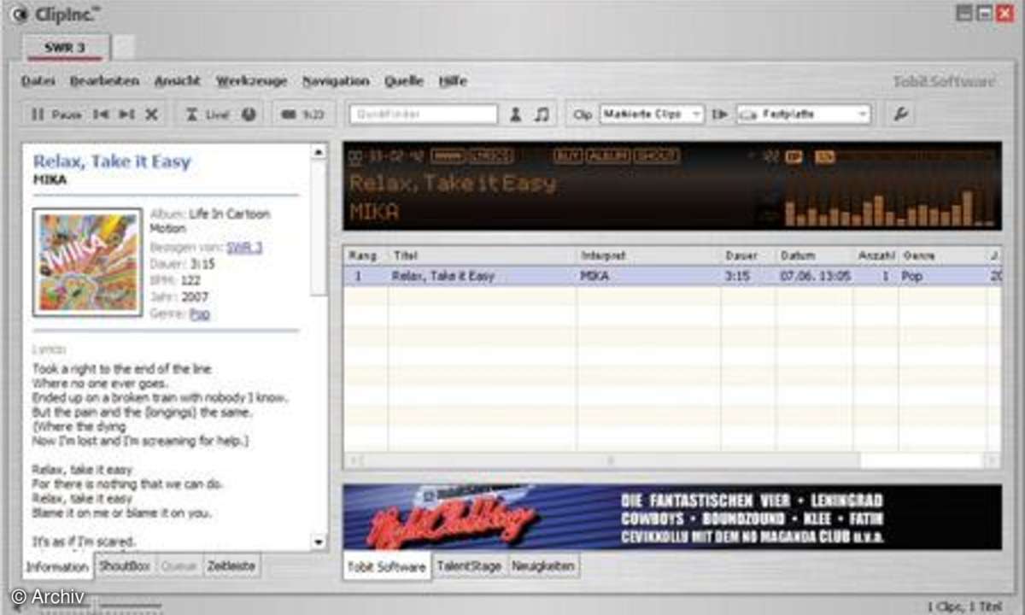The image size is (1025, 615).
Task: Click the equalizer spectrum bars
Action: pyautogui.click(x=889, y=208)
